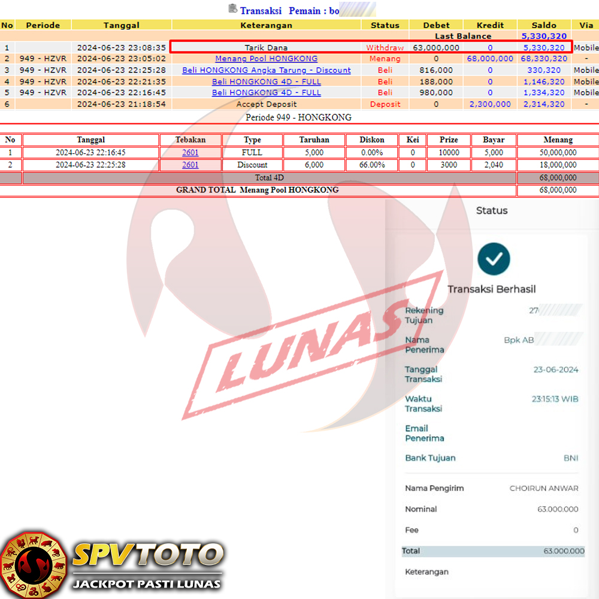Open the Menang Pool HONGKONG link
Image resolution: width=599 pixels, height=599 pixels.
[266, 59]
